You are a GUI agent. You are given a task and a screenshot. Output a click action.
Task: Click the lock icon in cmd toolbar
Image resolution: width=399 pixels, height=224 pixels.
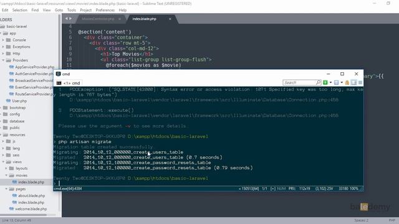[347, 83]
